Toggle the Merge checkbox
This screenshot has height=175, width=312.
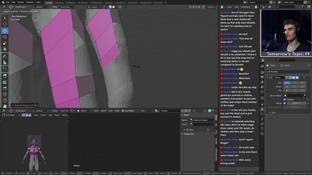click(x=285, y=104)
